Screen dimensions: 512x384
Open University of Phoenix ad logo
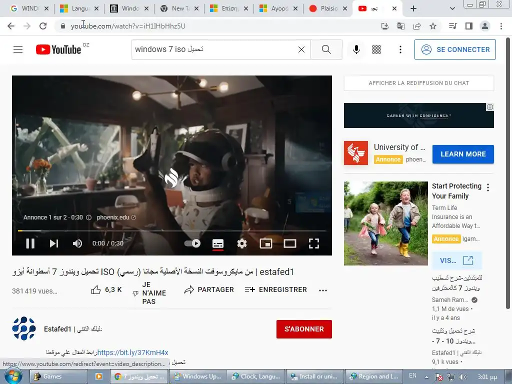(355, 153)
